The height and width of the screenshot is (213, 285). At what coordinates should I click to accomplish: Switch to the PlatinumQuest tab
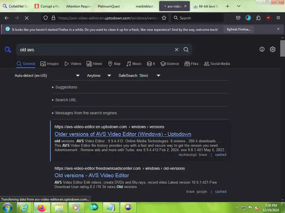(x=110, y=6)
